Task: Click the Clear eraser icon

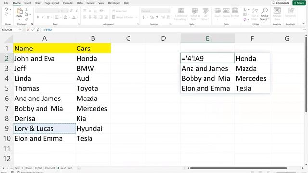Action: (245, 19)
